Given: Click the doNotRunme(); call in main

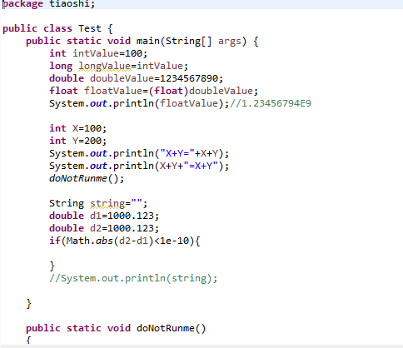Looking at the screenshot, I should pos(87,178).
